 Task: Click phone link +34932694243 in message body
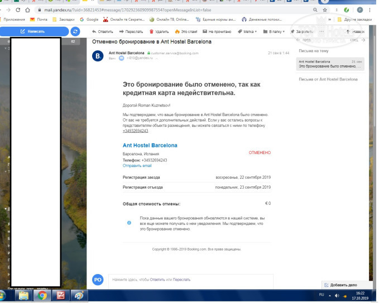[x=135, y=131]
